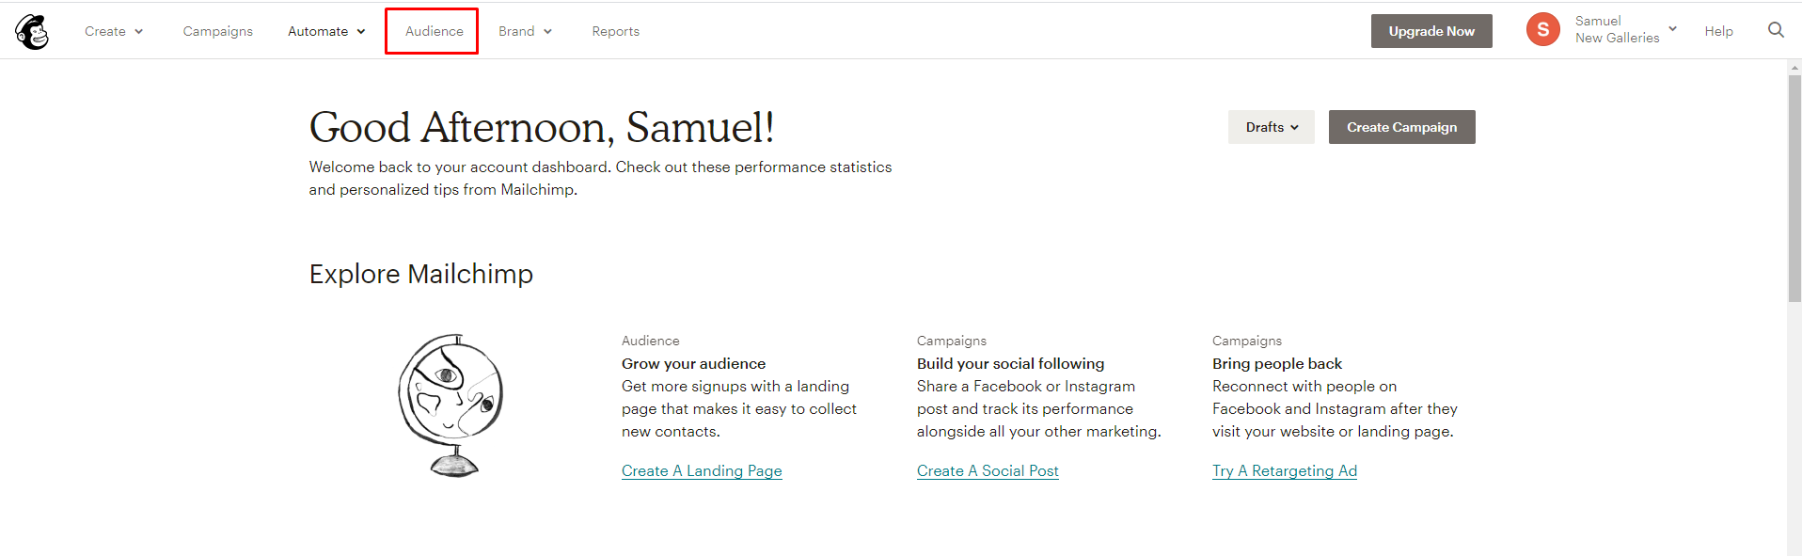Image resolution: width=1802 pixels, height=556 pixels.
Task: Click the Mailchimp Freddie logo
Action: point(32,32)
